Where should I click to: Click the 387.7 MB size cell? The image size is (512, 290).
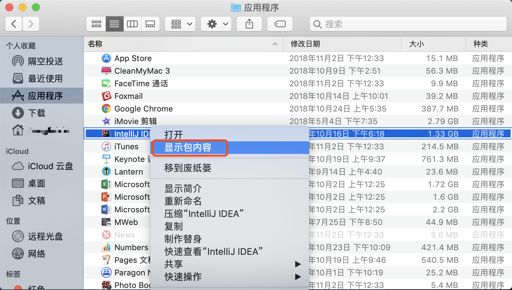tap(440, 109)
